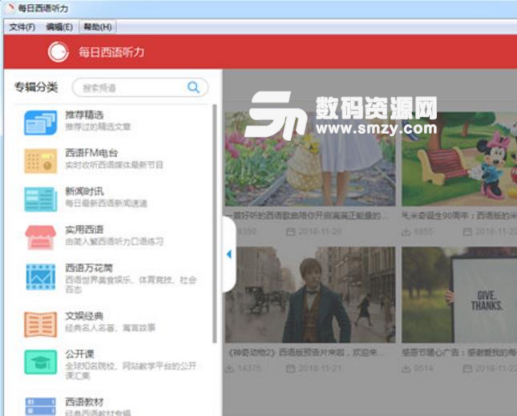Click the 神奇动物2 西语版预告片 title
Viewport: 517px width, 416px height.
coord(306,353)
